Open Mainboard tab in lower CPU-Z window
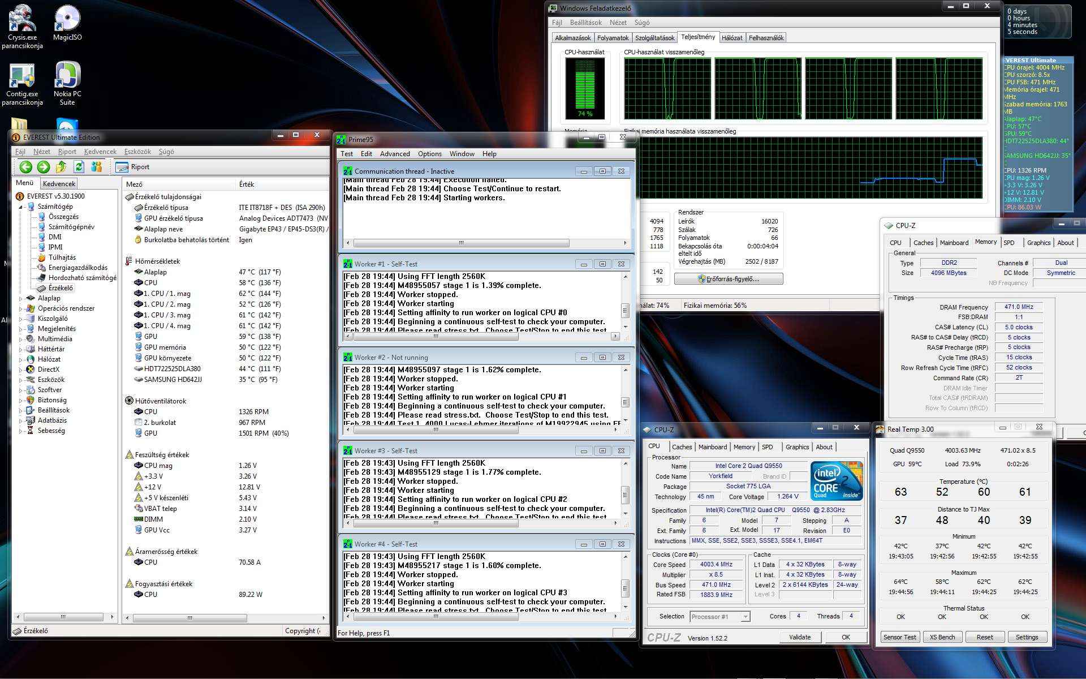The width and height of the screenshot is (1086, 679). pos(713,447)
